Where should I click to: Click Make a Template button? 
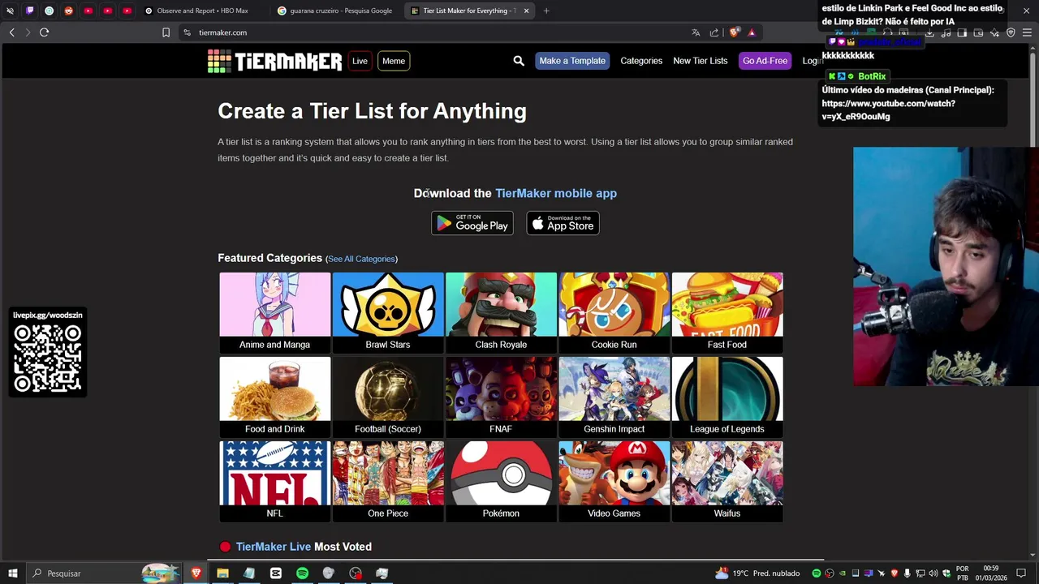point(572,61)
